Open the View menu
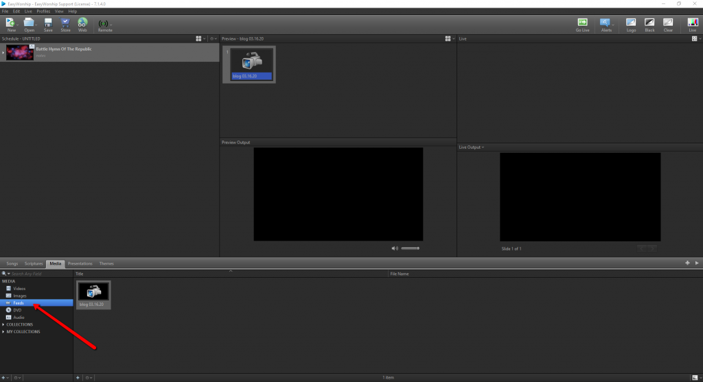Viewport: 703px width, 382px height. (59, 11)
